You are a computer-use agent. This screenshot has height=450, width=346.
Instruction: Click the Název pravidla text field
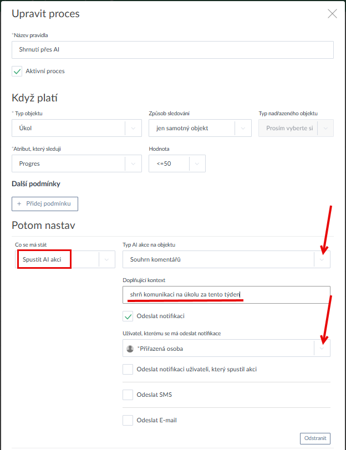(172, 50)
